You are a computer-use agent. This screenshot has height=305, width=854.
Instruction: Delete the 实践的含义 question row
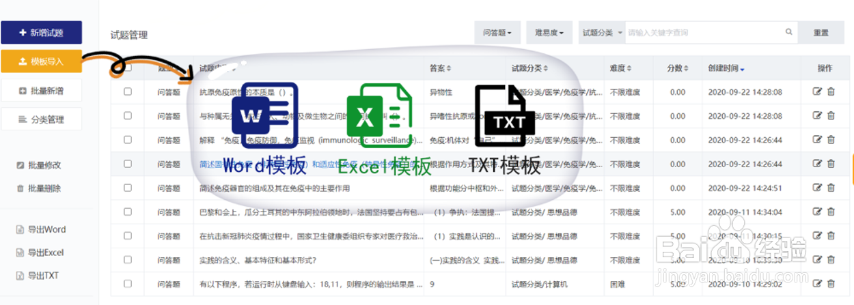point(831,260)
